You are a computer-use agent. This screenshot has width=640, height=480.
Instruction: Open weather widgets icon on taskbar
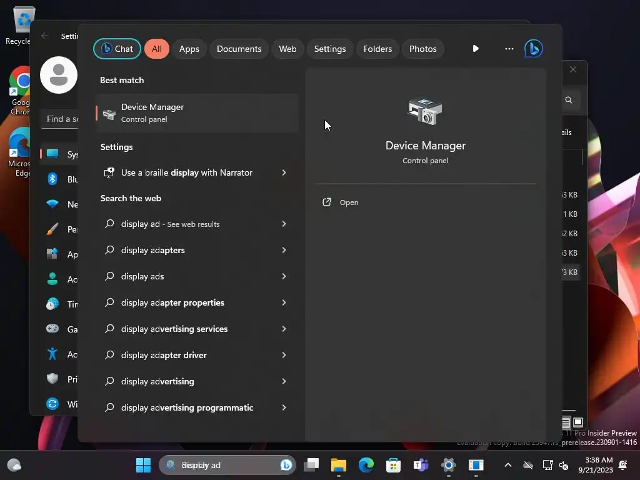click(x=14, y=465)
